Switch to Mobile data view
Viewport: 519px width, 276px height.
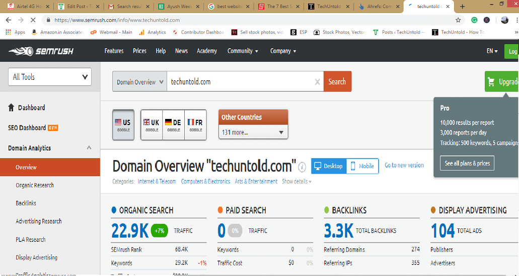(x=362, y=166)
